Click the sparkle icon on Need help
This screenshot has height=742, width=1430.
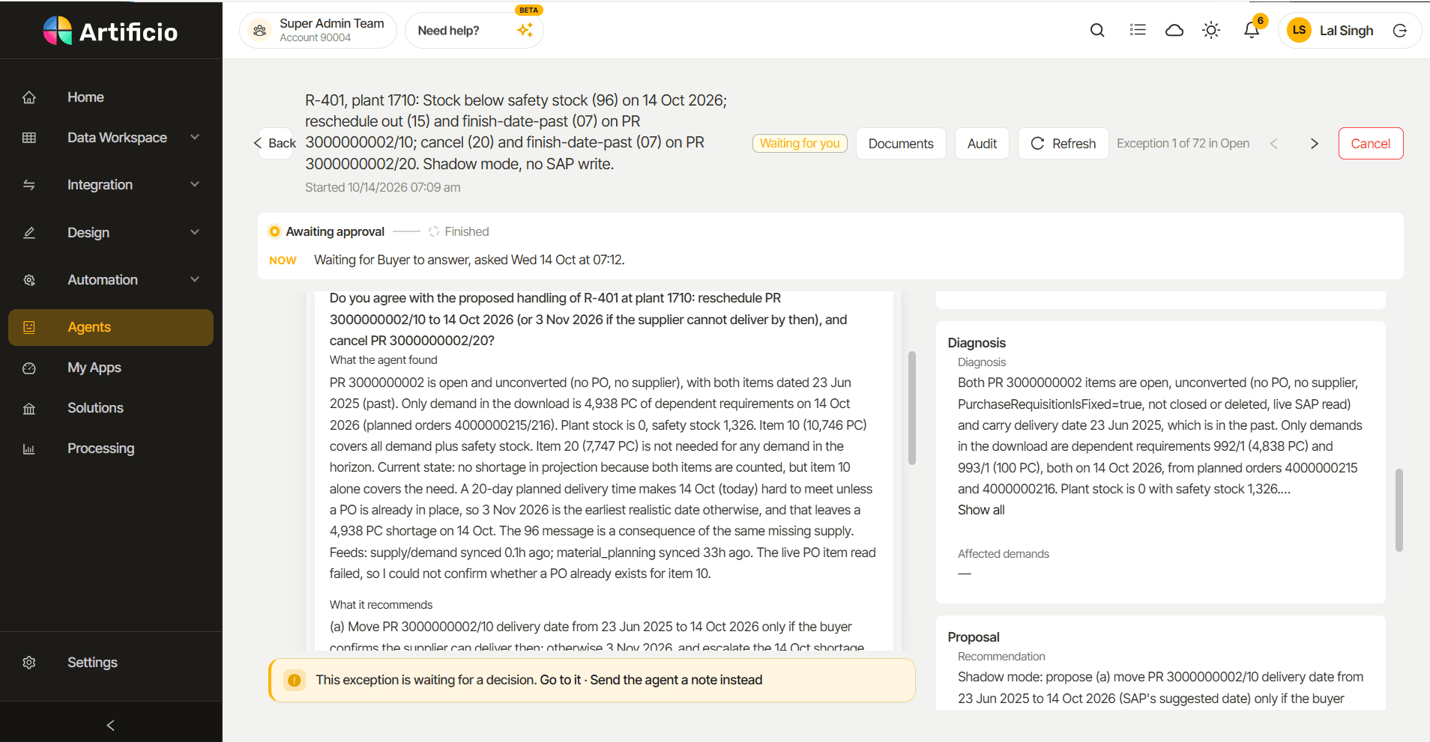point(525,30)
